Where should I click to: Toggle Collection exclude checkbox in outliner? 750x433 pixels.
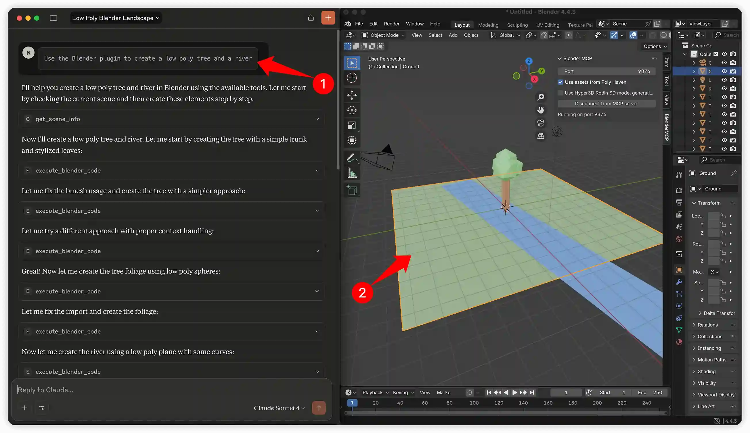(x=716, y=54)
